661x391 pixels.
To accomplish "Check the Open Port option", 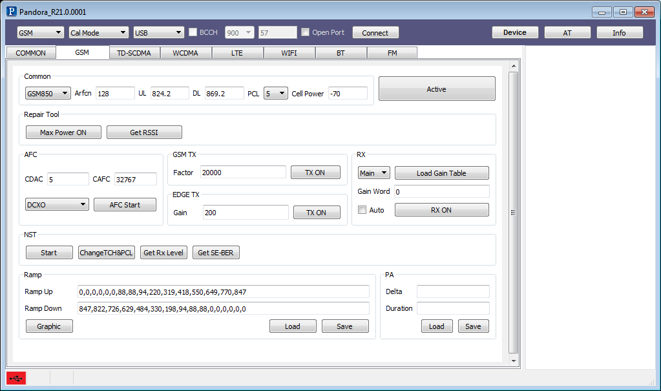I will [x=305, y=32].
